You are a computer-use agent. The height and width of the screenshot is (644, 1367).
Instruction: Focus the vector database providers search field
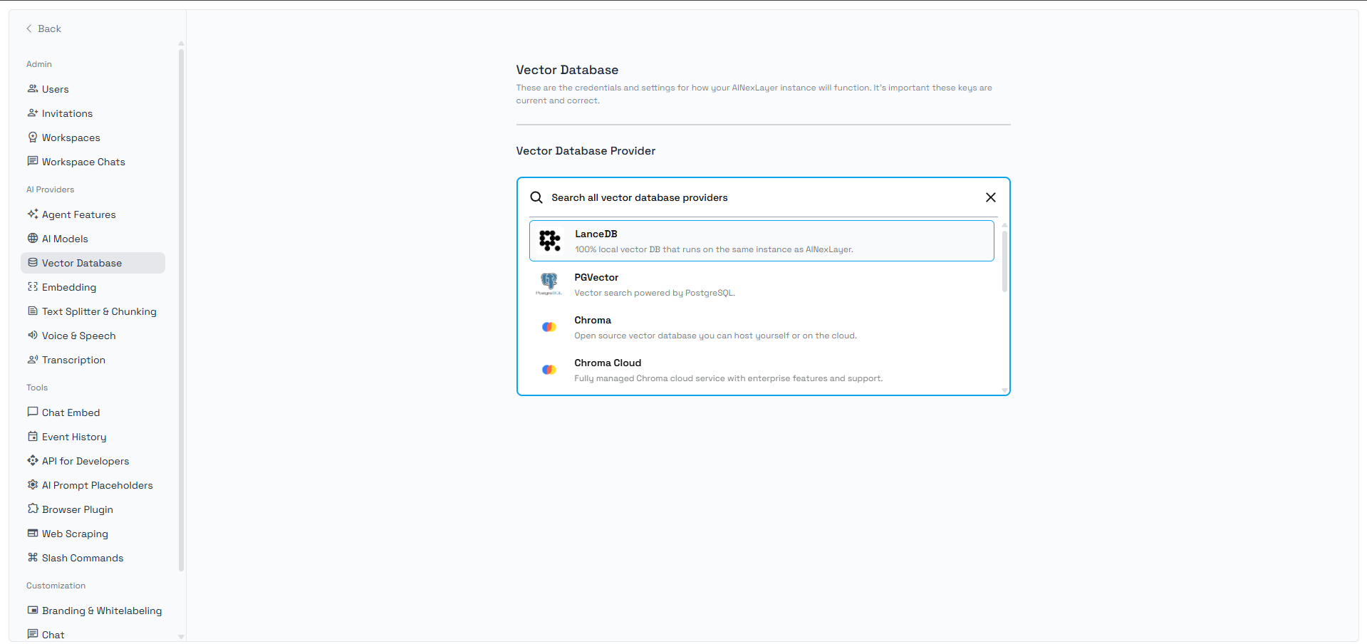click(x=762, y=197)
